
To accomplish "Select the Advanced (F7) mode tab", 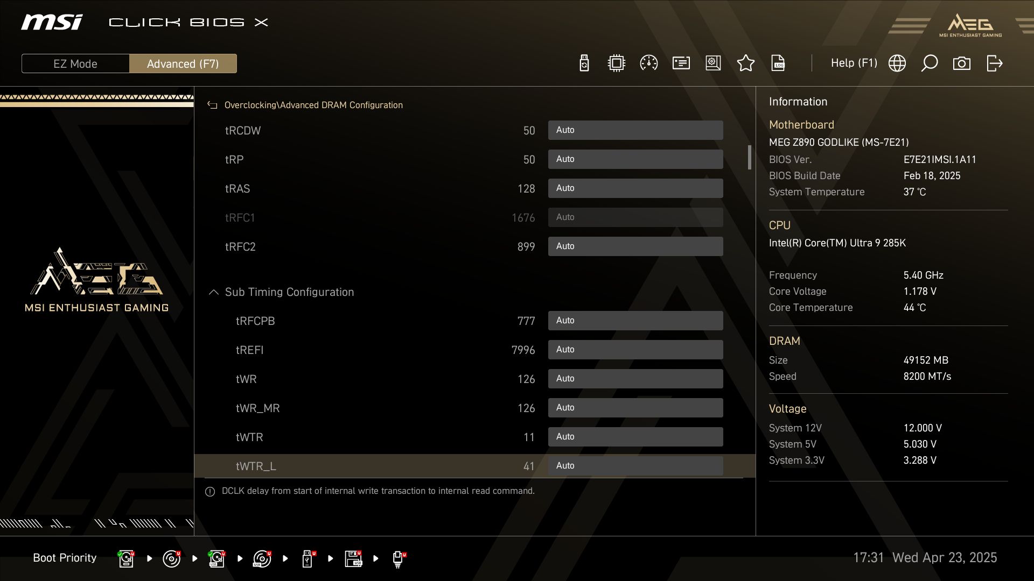I will (x=183, y=63).
